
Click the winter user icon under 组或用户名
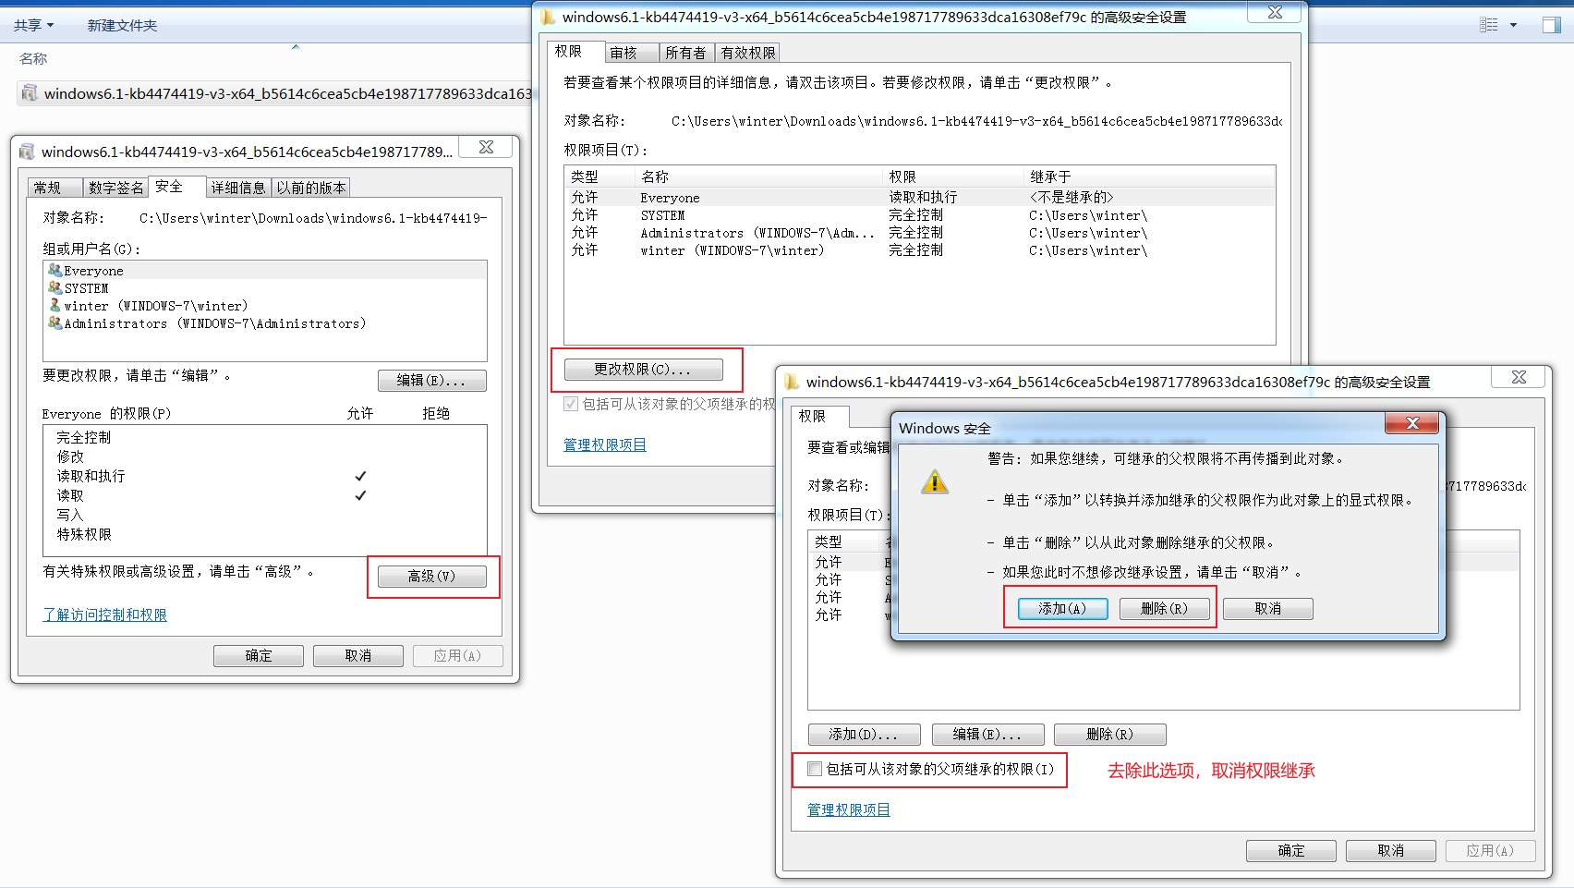tap(53, 306)
